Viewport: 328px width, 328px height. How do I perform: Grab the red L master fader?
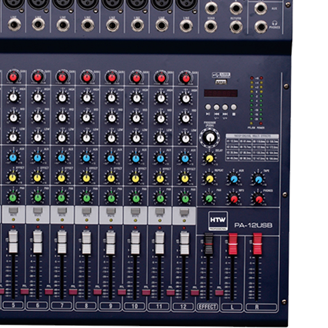pyautogui.click(x=233, y=244)
